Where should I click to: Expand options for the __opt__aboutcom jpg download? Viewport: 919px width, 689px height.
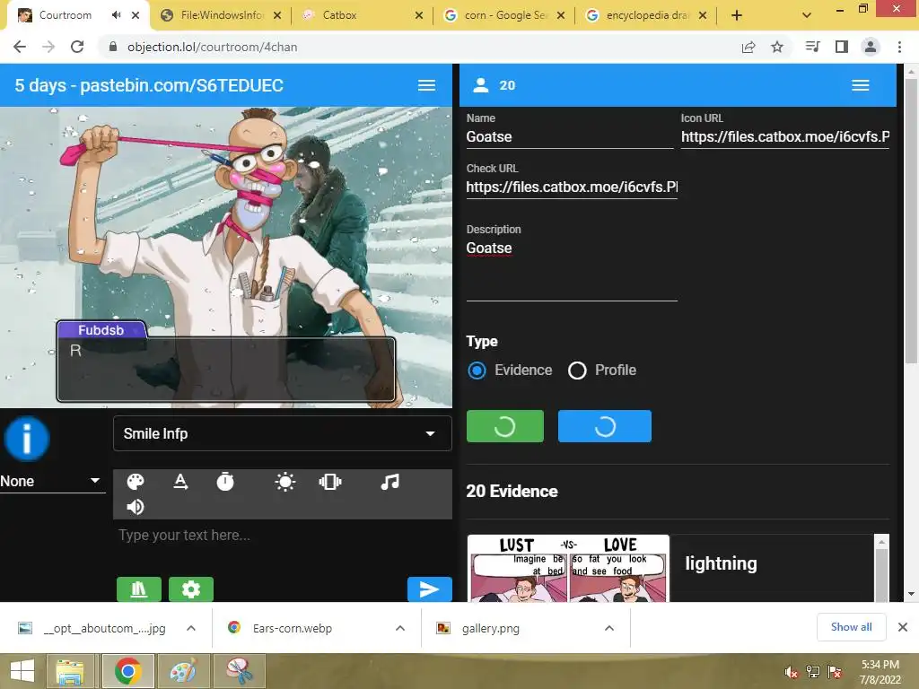(x=191, y=628)
